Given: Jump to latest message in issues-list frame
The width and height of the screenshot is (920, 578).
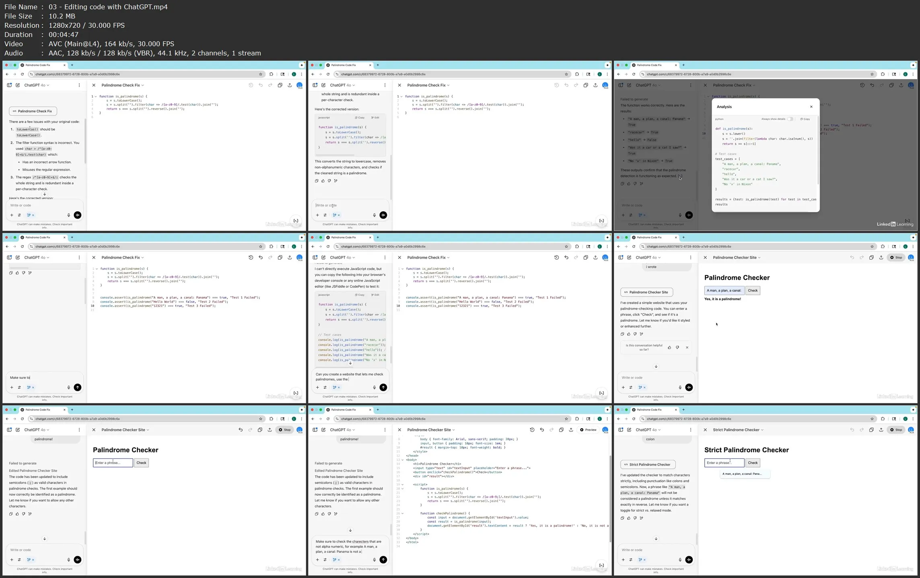Looking at the screenshot, I should point(45,194).
